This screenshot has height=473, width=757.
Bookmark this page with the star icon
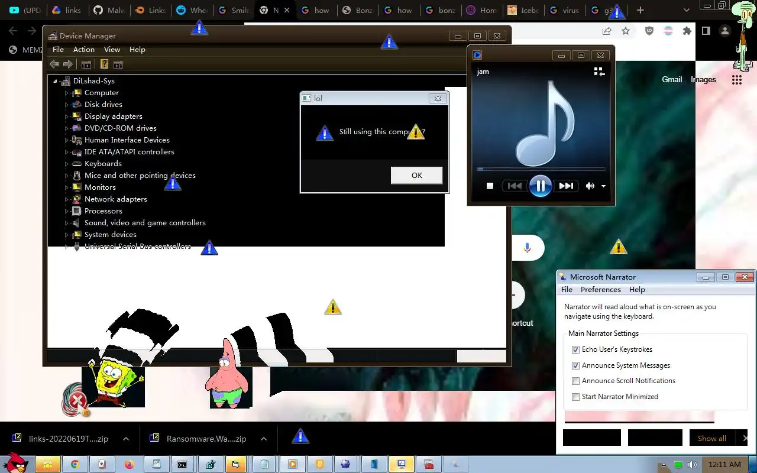tap(626, 31)
